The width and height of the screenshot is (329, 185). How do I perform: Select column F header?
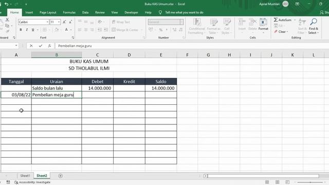tap(187, 55)
